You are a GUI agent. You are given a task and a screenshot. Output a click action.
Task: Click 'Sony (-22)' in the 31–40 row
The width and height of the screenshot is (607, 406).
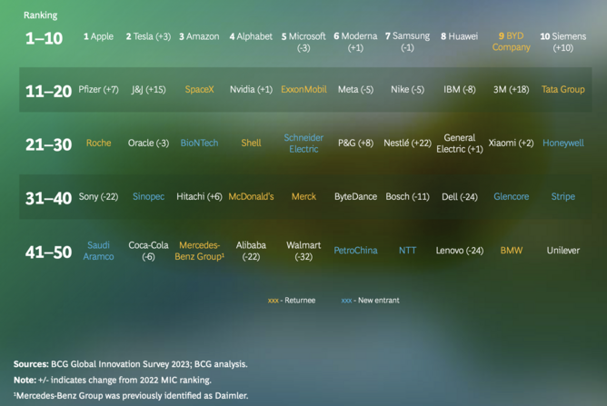tap(98, 196)
